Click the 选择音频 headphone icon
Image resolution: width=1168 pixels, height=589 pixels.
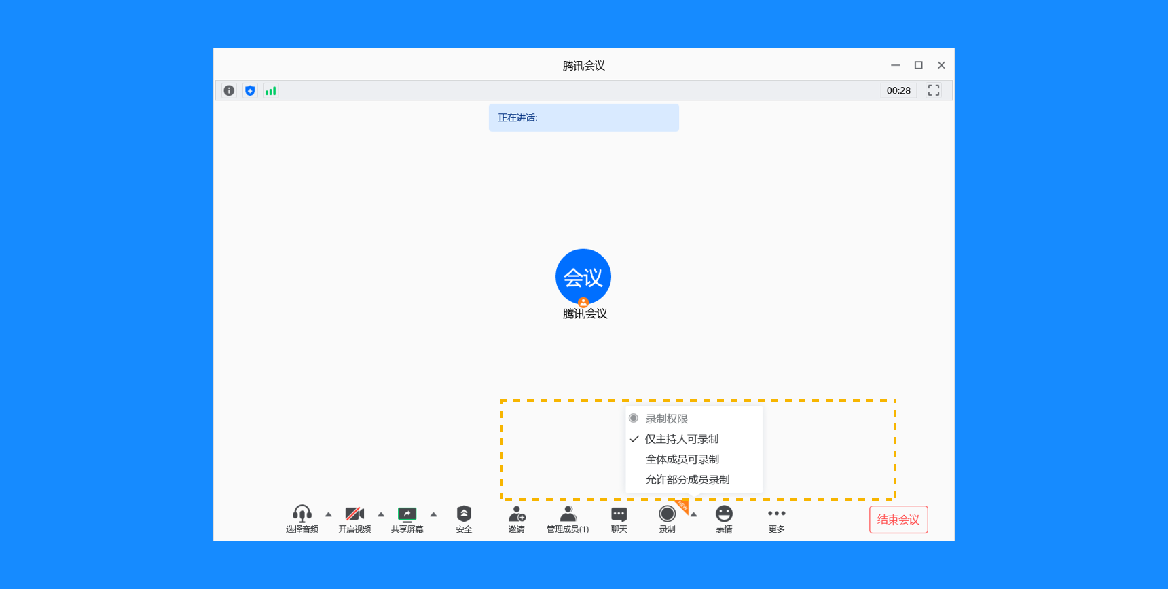pyautogui.click(x=302, y=519)
